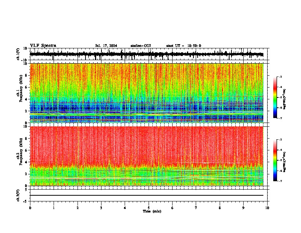301x233 pixels.
Task: Click the ch.1 waveform trace panel
Action: click(x=149, y=54)
